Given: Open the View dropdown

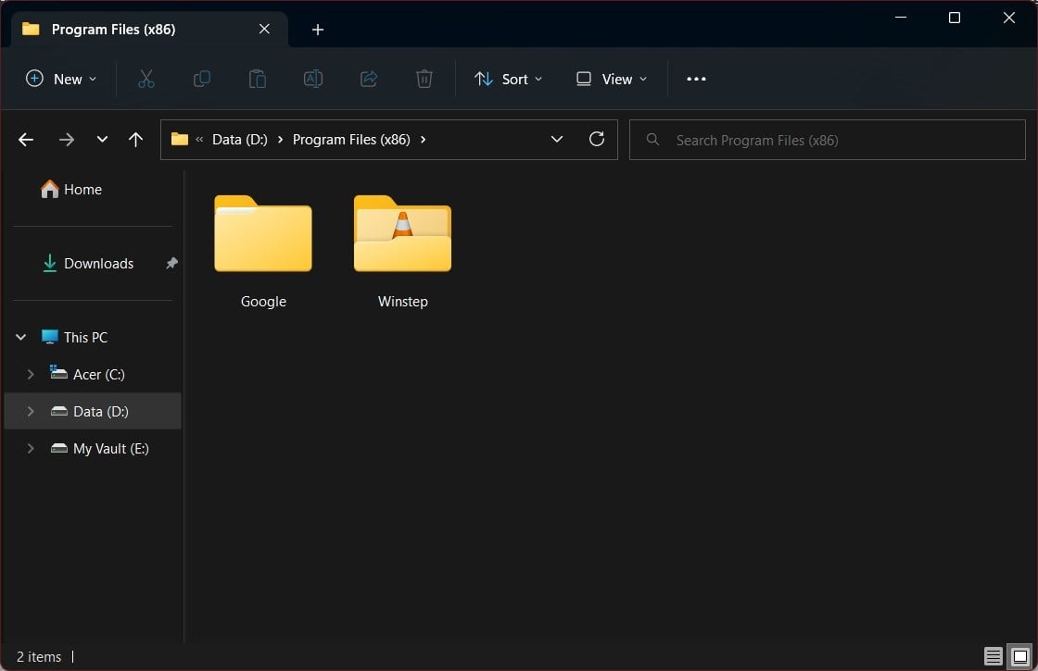Looking at the screenshot, I should point(610,79).
